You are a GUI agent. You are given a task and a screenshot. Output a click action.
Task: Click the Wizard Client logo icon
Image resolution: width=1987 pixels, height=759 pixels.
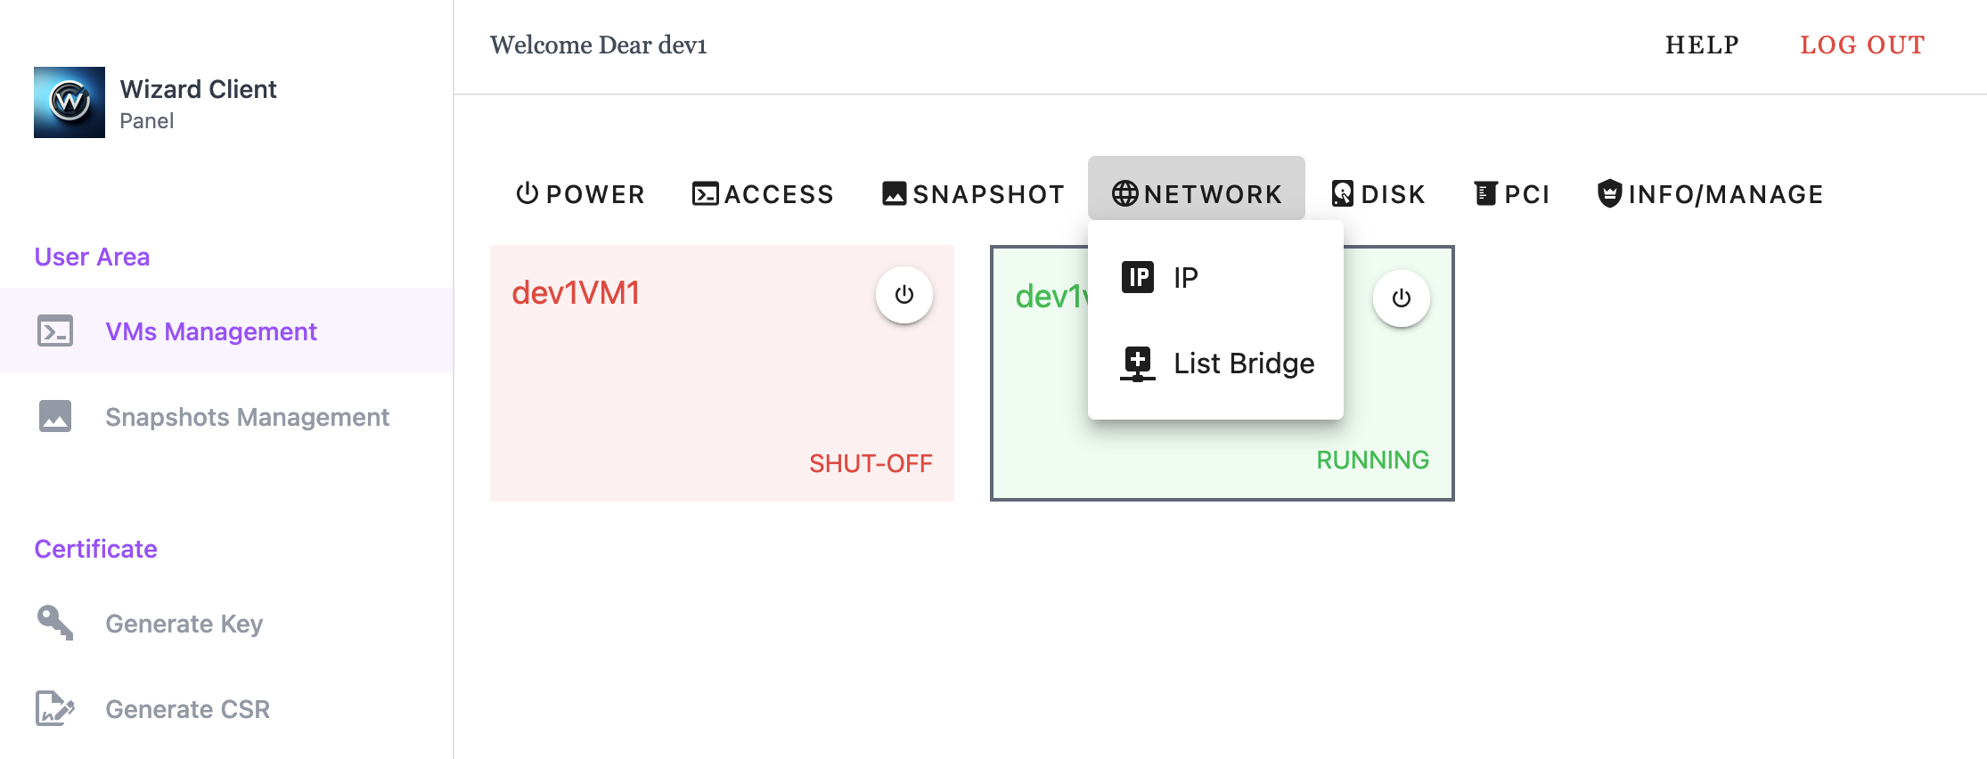(70, 102)
